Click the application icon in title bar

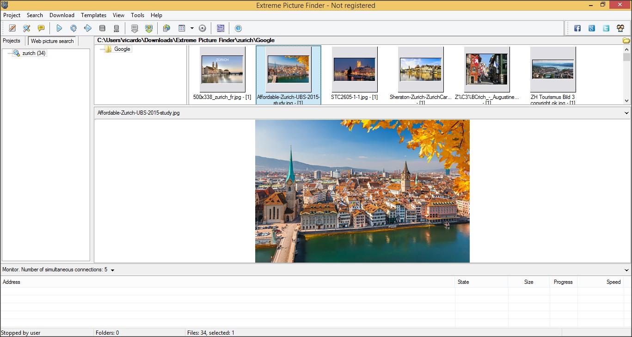5,5
